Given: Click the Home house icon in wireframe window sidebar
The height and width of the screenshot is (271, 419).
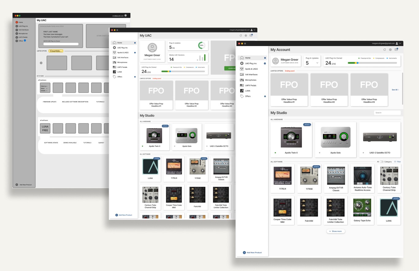Looking at the screenshot, I should coord(17,22).
